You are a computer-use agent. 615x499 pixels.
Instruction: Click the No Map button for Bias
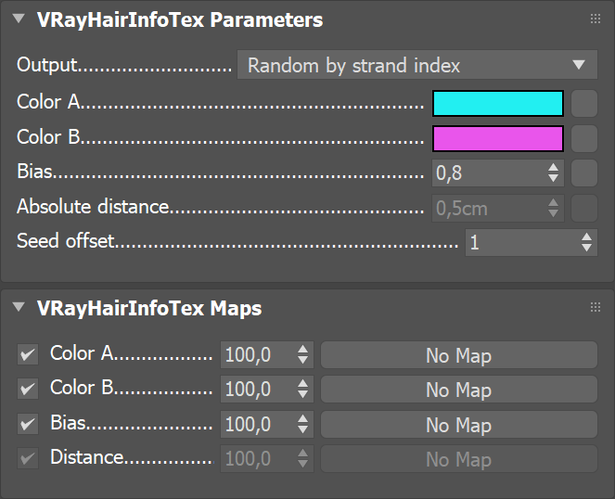pyautogui.click(x=459, y=424)
